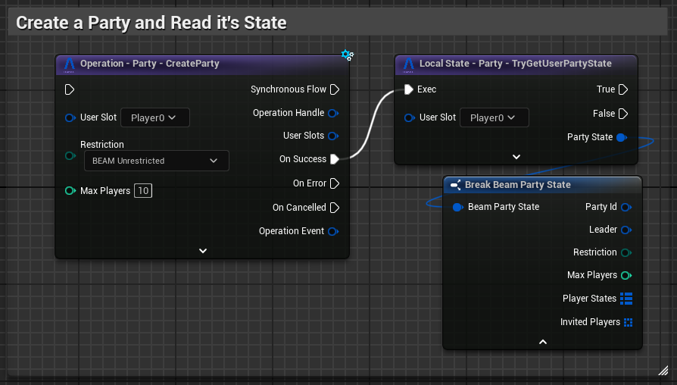
Task: Click the gear icon above CreateParty node
Action: [x=347, y=55]
